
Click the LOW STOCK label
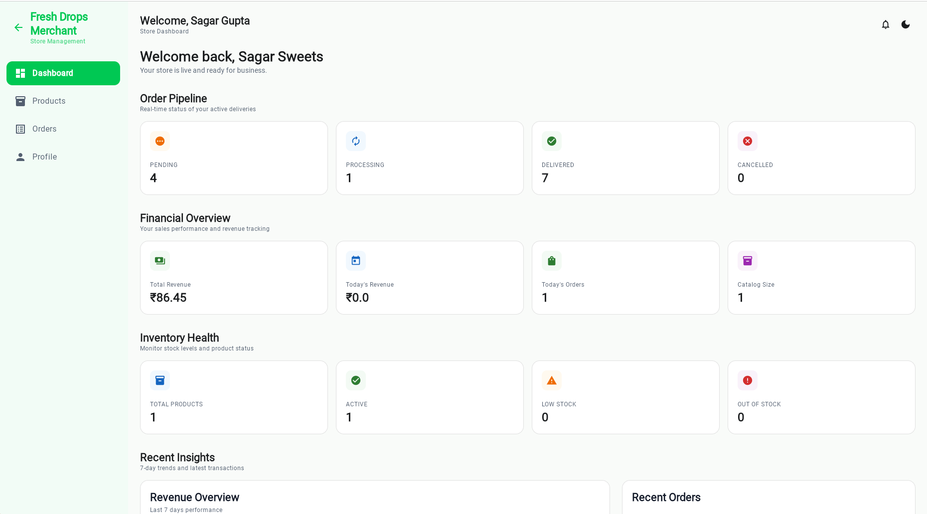coord(559,404)
